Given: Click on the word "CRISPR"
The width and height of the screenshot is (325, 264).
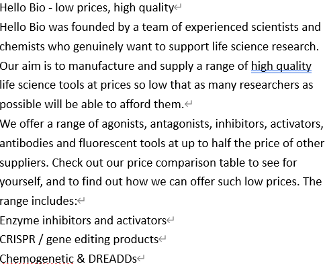Looking at the screenshot, I should (17, 239).
